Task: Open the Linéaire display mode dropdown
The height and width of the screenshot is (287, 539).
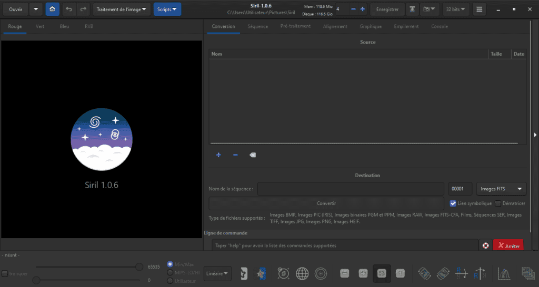Action: coord(217,274)
